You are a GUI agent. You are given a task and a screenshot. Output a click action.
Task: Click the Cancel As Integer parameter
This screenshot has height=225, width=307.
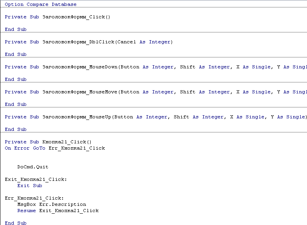click(144, 42)
